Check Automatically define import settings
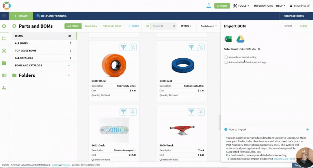Image resolution: width=313 pixels, height=168 pixels. click(x=226, y=62)
